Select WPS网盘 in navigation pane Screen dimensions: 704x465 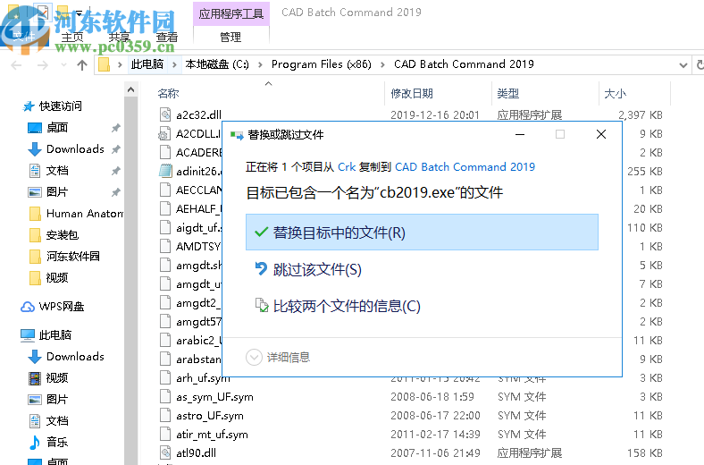coord(62,307)
